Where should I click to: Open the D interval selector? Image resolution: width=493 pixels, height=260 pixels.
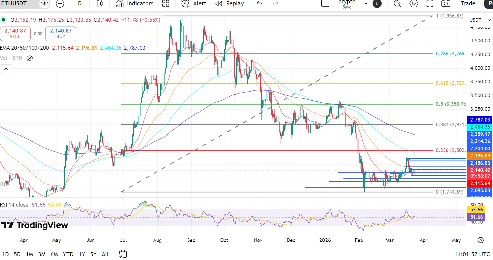click(80, 3)
